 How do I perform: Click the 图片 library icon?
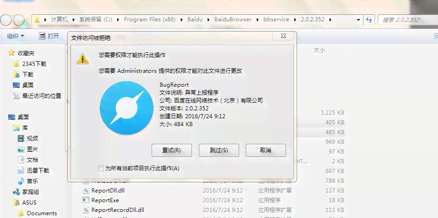pyautogui.click(x=21, y=149)
